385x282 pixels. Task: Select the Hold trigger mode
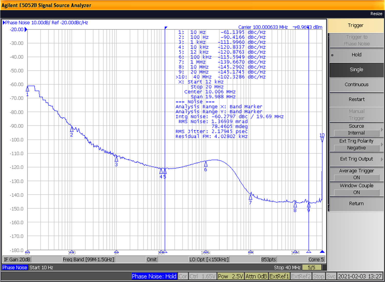click(x=356, y=55)
